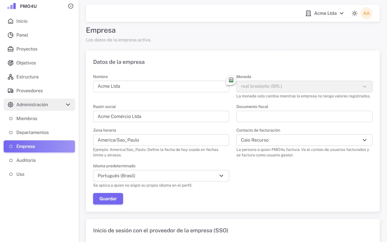Click the Guardar button
The height and width of the screenshot is (242, 387).
[108, 199]
